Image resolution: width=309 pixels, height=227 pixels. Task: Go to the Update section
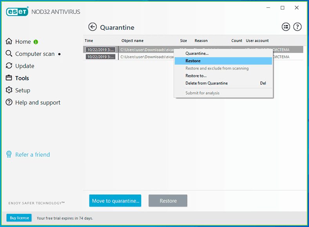click(25, 66)
